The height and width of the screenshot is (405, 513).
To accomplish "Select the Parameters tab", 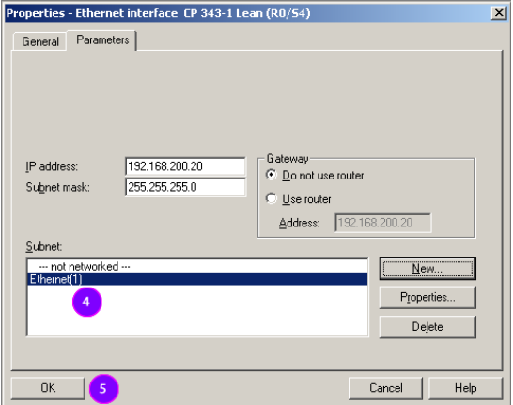I will [102, 39].
